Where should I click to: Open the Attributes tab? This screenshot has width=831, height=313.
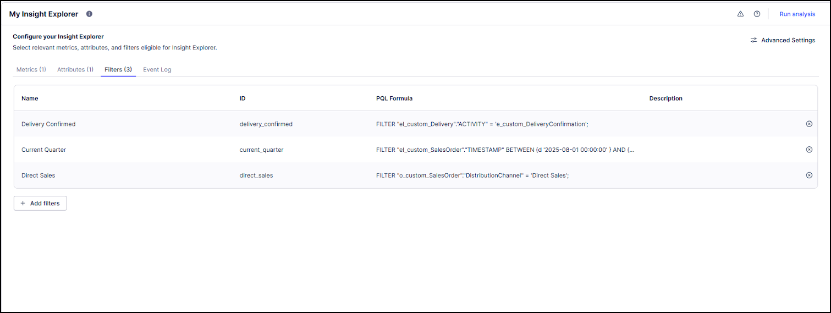pos(75,70)
